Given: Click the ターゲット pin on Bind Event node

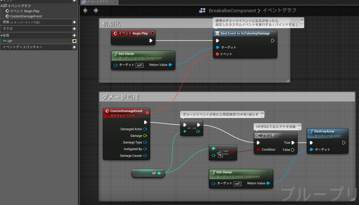Looking at the screenshot, I should click(217, 47).
